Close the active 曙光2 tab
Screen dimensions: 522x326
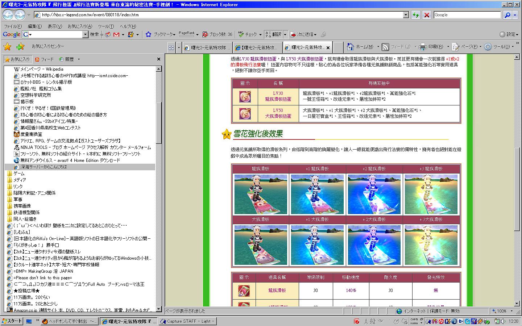click(x=328, y=48)
